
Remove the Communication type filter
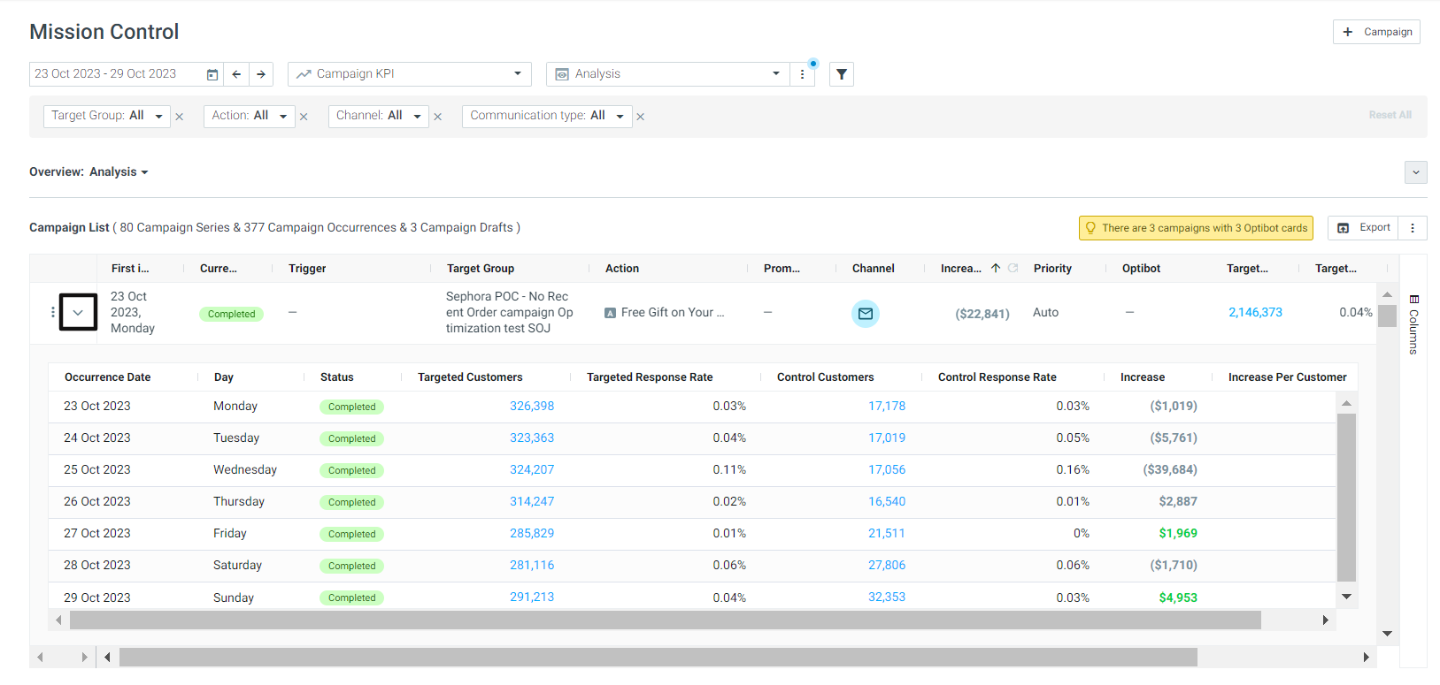click(x=641, y=117)
